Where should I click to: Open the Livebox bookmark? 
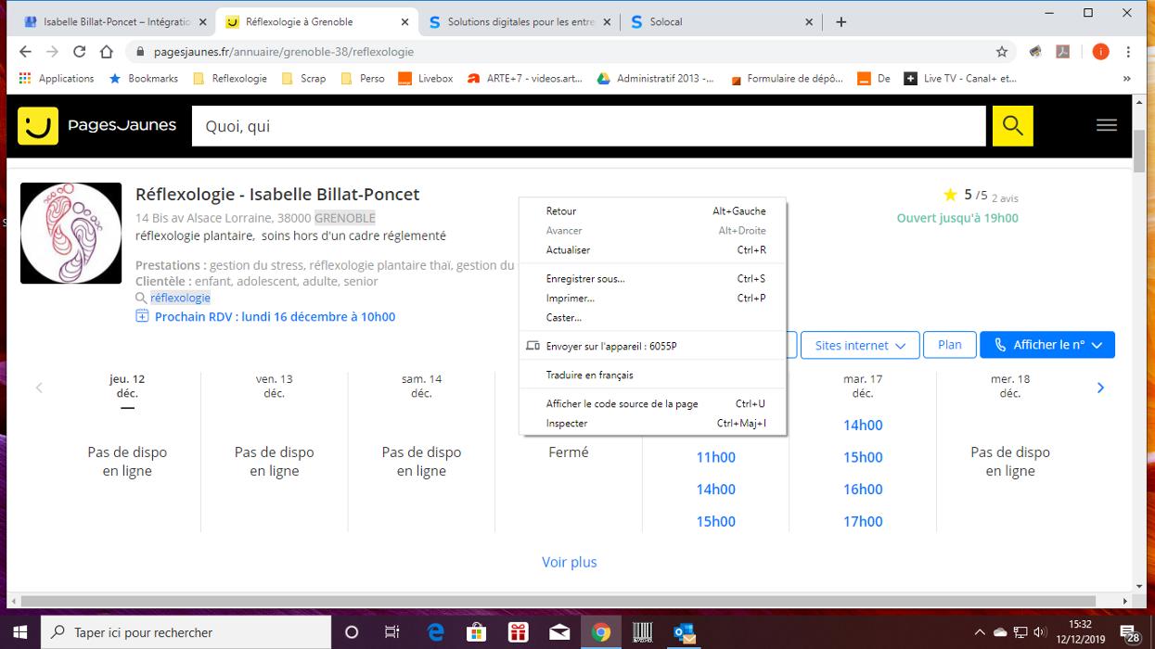pos(426,79)
